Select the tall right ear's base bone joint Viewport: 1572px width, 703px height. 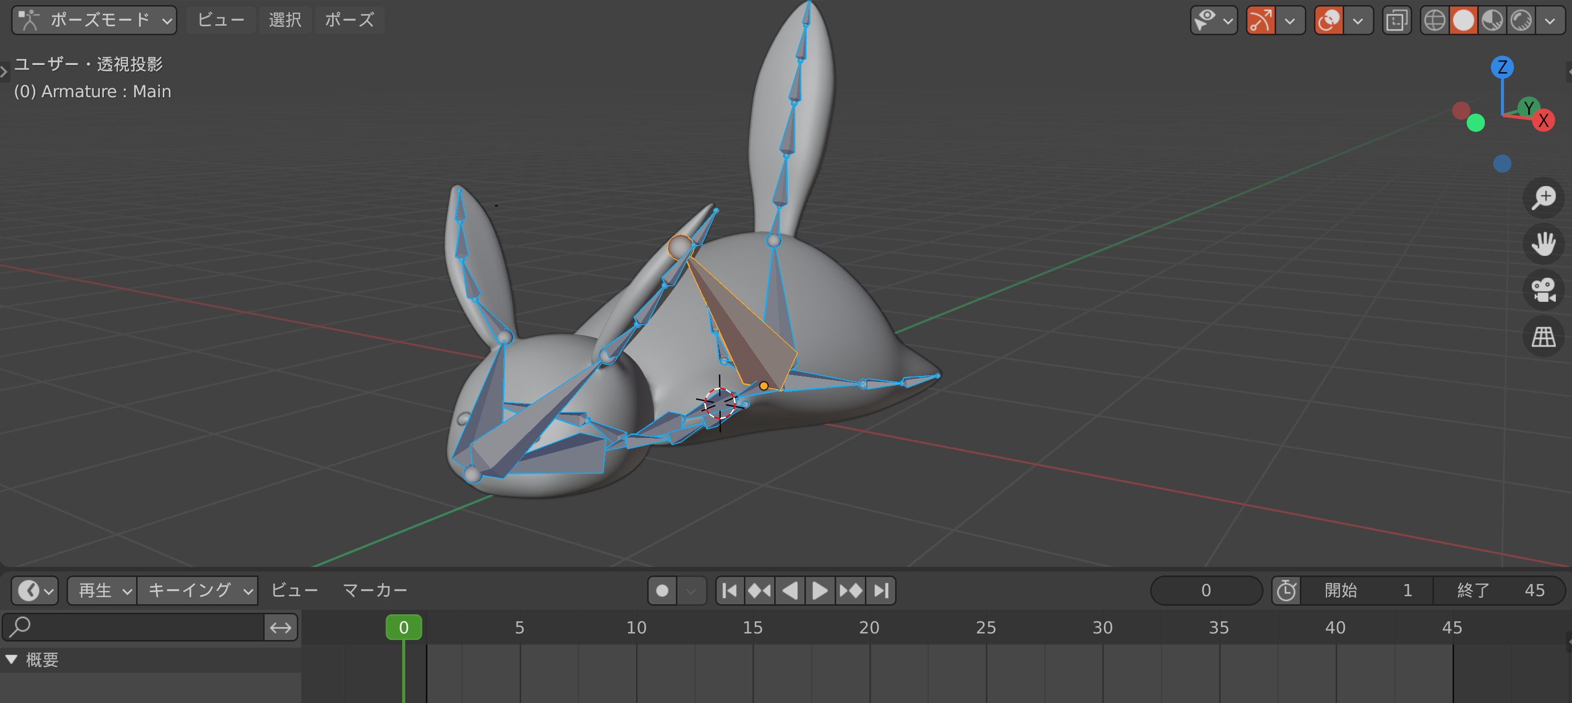click(774, 240)
